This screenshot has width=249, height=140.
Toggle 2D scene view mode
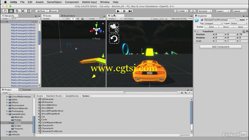67,19
